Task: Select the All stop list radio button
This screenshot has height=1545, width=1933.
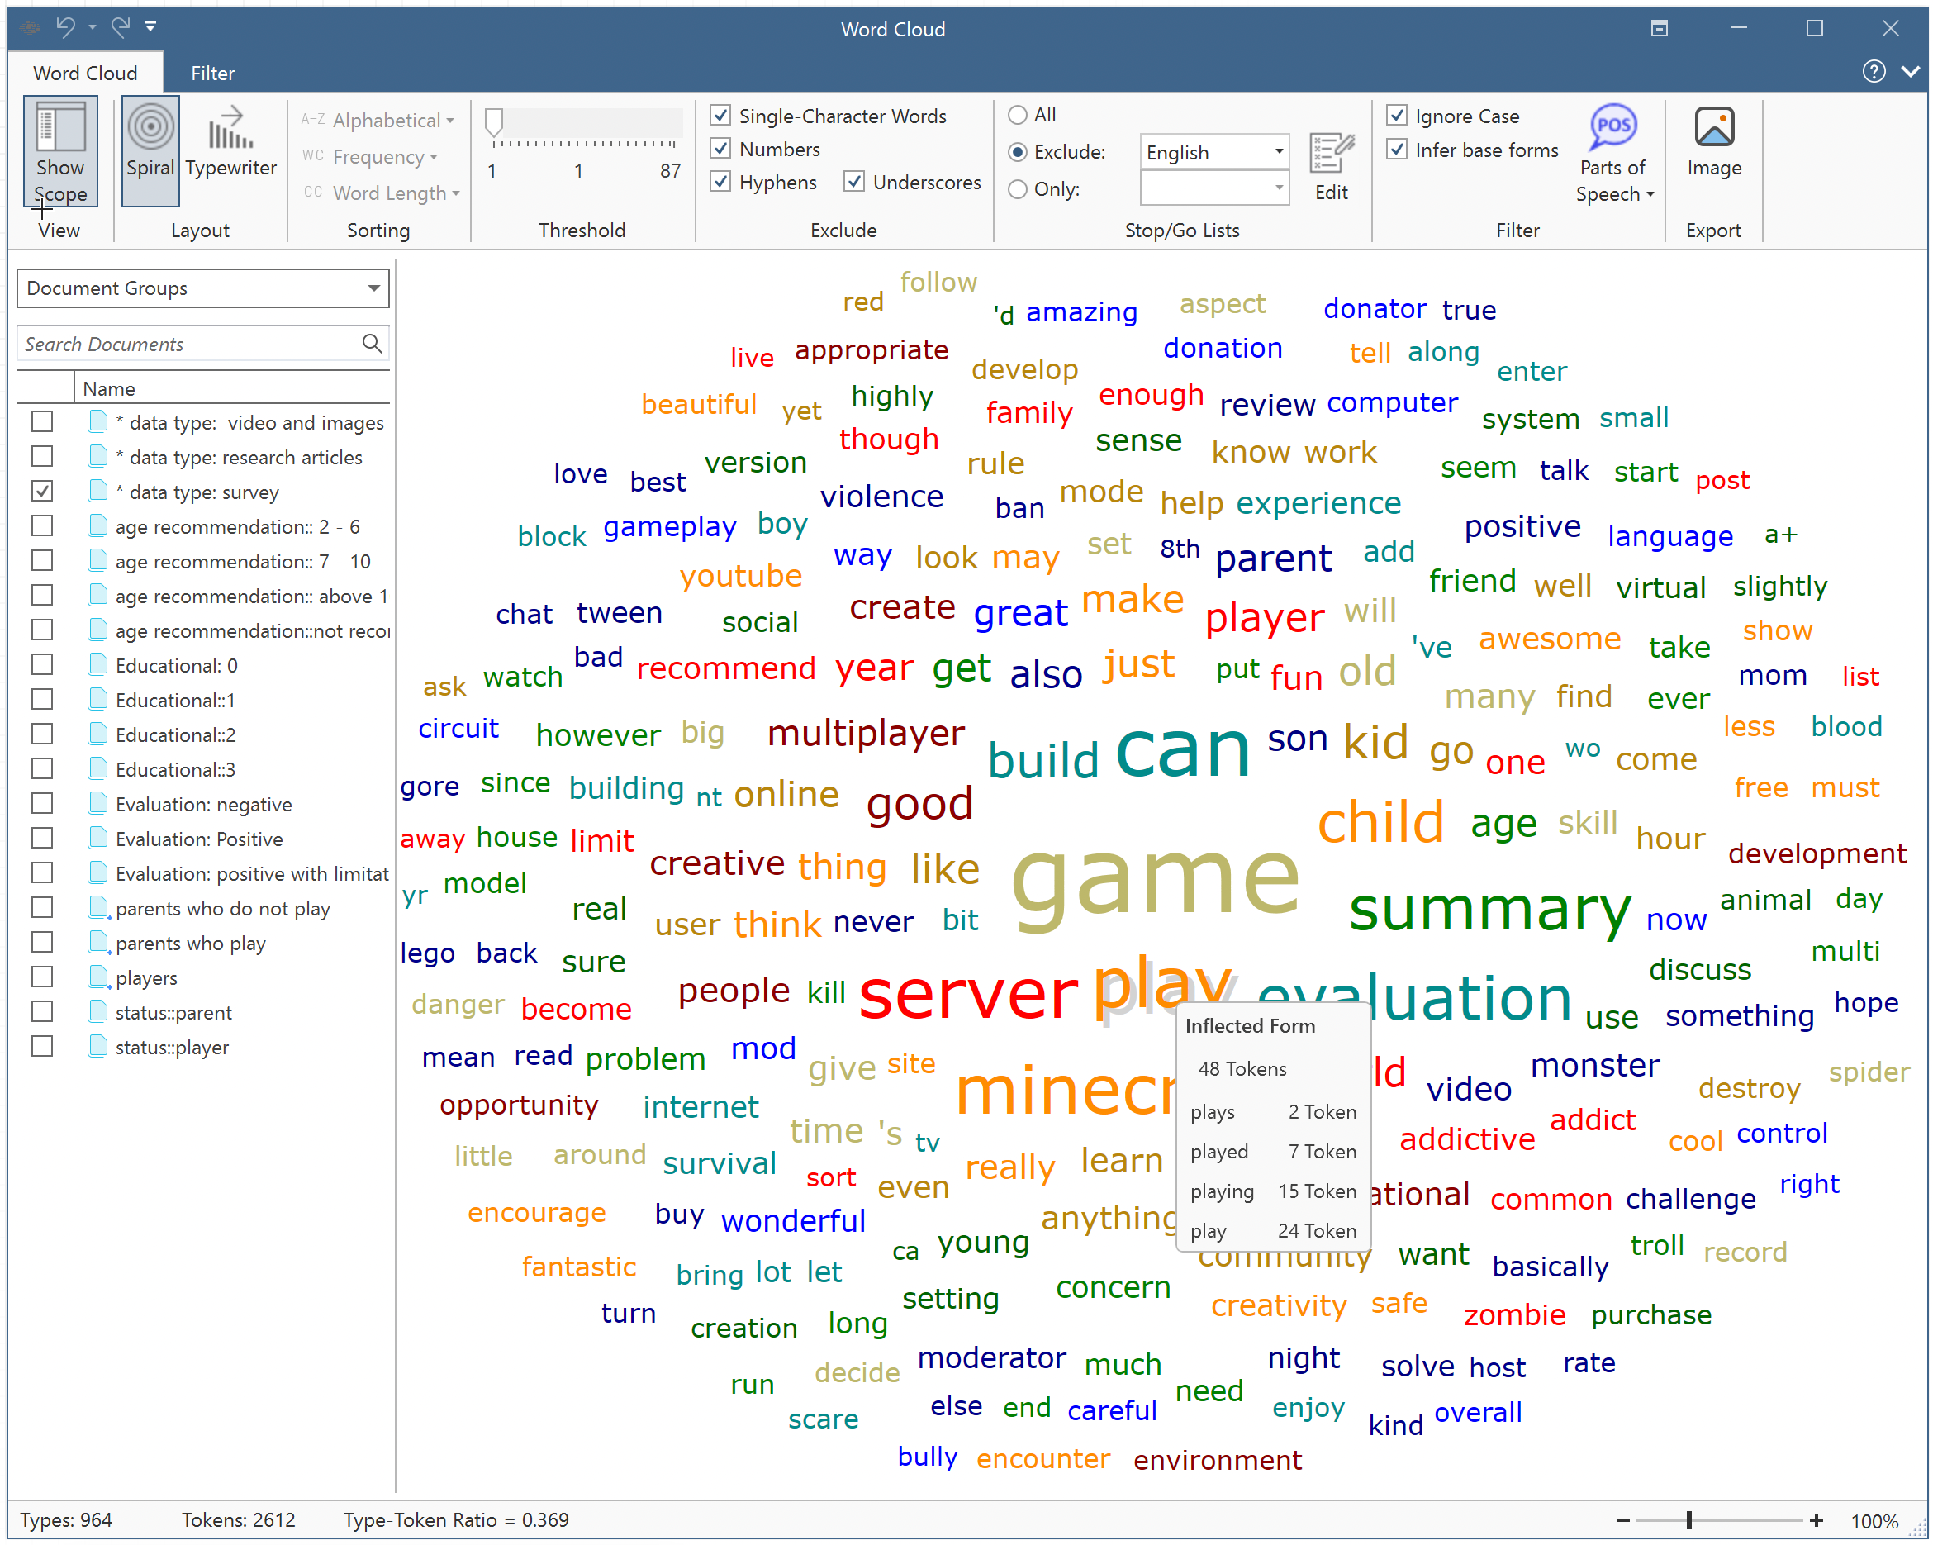Action: (x=1017, y=115)
